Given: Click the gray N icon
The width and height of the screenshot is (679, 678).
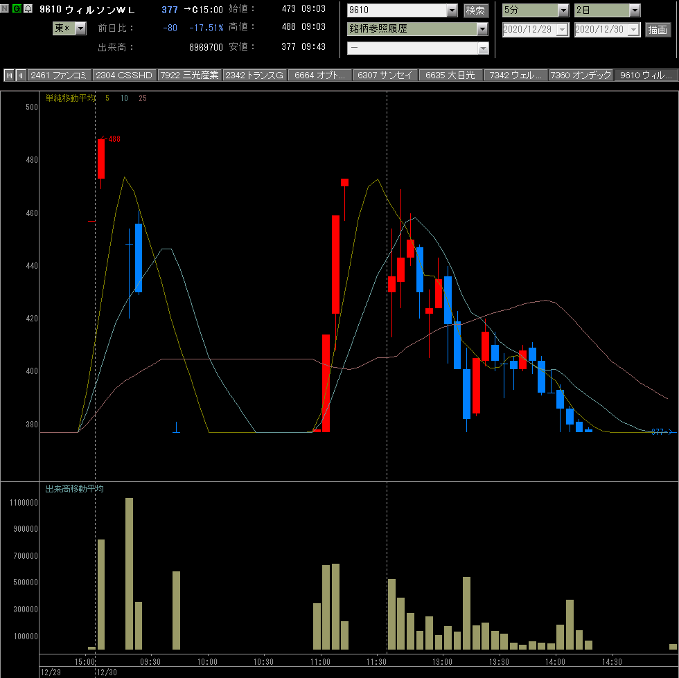Looking at the screenshot, I should click(4, 8).
